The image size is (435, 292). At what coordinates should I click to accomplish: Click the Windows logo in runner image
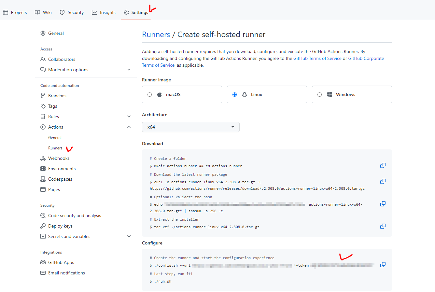pyautogui.click(x=330, y=94)
